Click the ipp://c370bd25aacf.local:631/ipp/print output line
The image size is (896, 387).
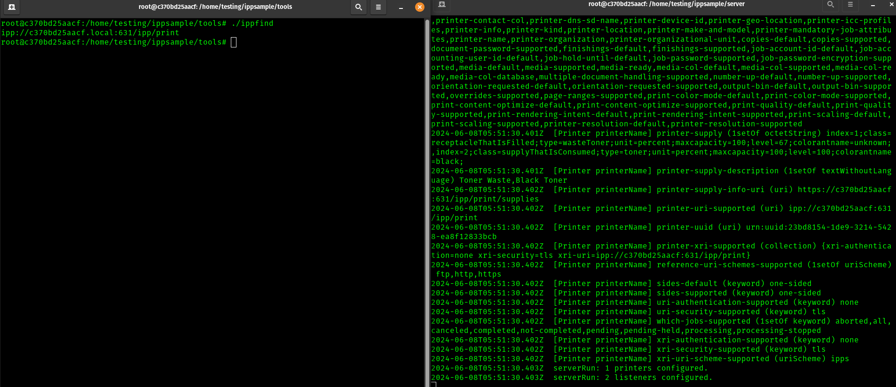coord(90,33)
